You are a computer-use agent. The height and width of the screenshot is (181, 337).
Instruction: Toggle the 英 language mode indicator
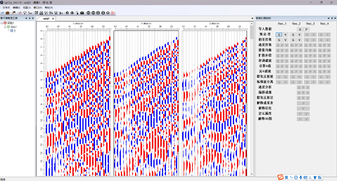click(286, 177)
